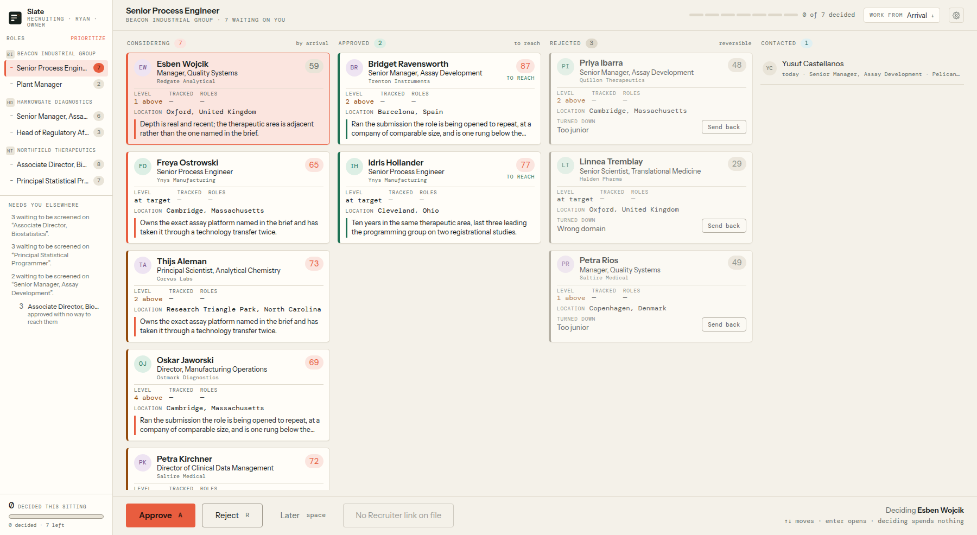
Task: Click Linnea Tremblay's LT avatar
Action: click(x=566, y=165)
